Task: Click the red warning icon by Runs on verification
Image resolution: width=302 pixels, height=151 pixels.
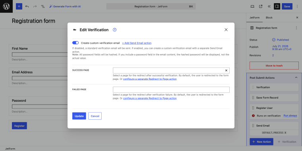Action: point(253,116)
